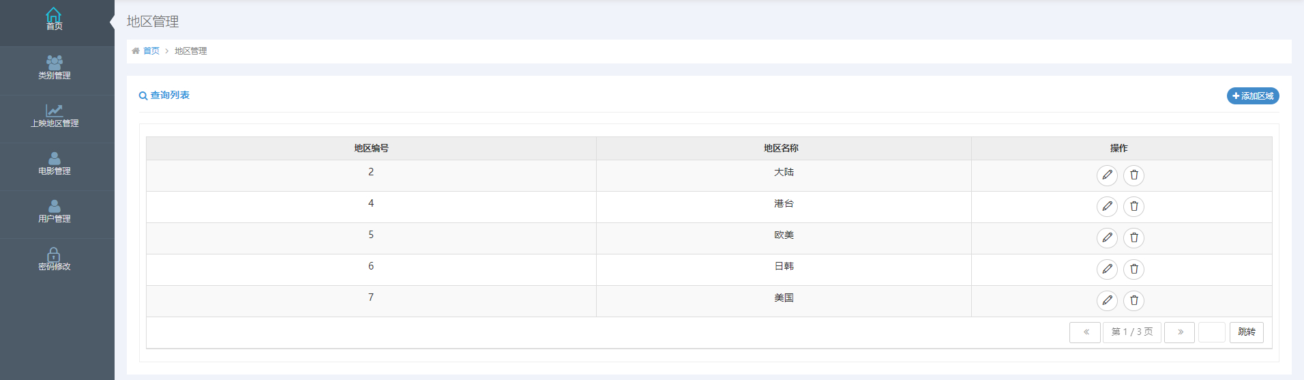Open the 首页 home sidebar item
Screen dimensions: 1304x380
click(x=55, y=20)
